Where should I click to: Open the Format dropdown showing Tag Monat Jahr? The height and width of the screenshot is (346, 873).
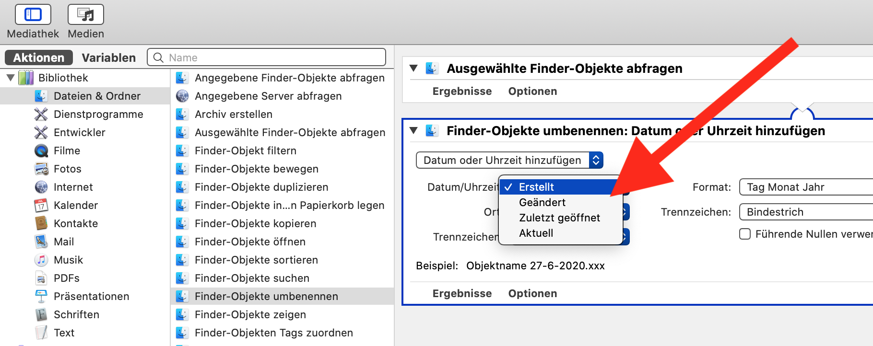coord(806,187)
